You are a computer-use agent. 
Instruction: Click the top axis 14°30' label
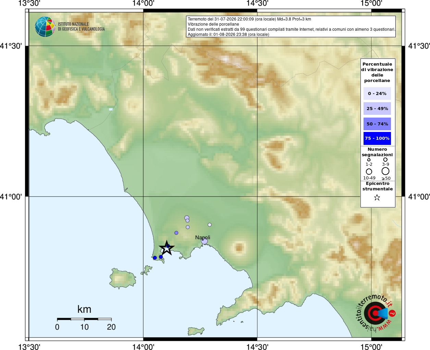pyautogui.click(x=257, y=3)
